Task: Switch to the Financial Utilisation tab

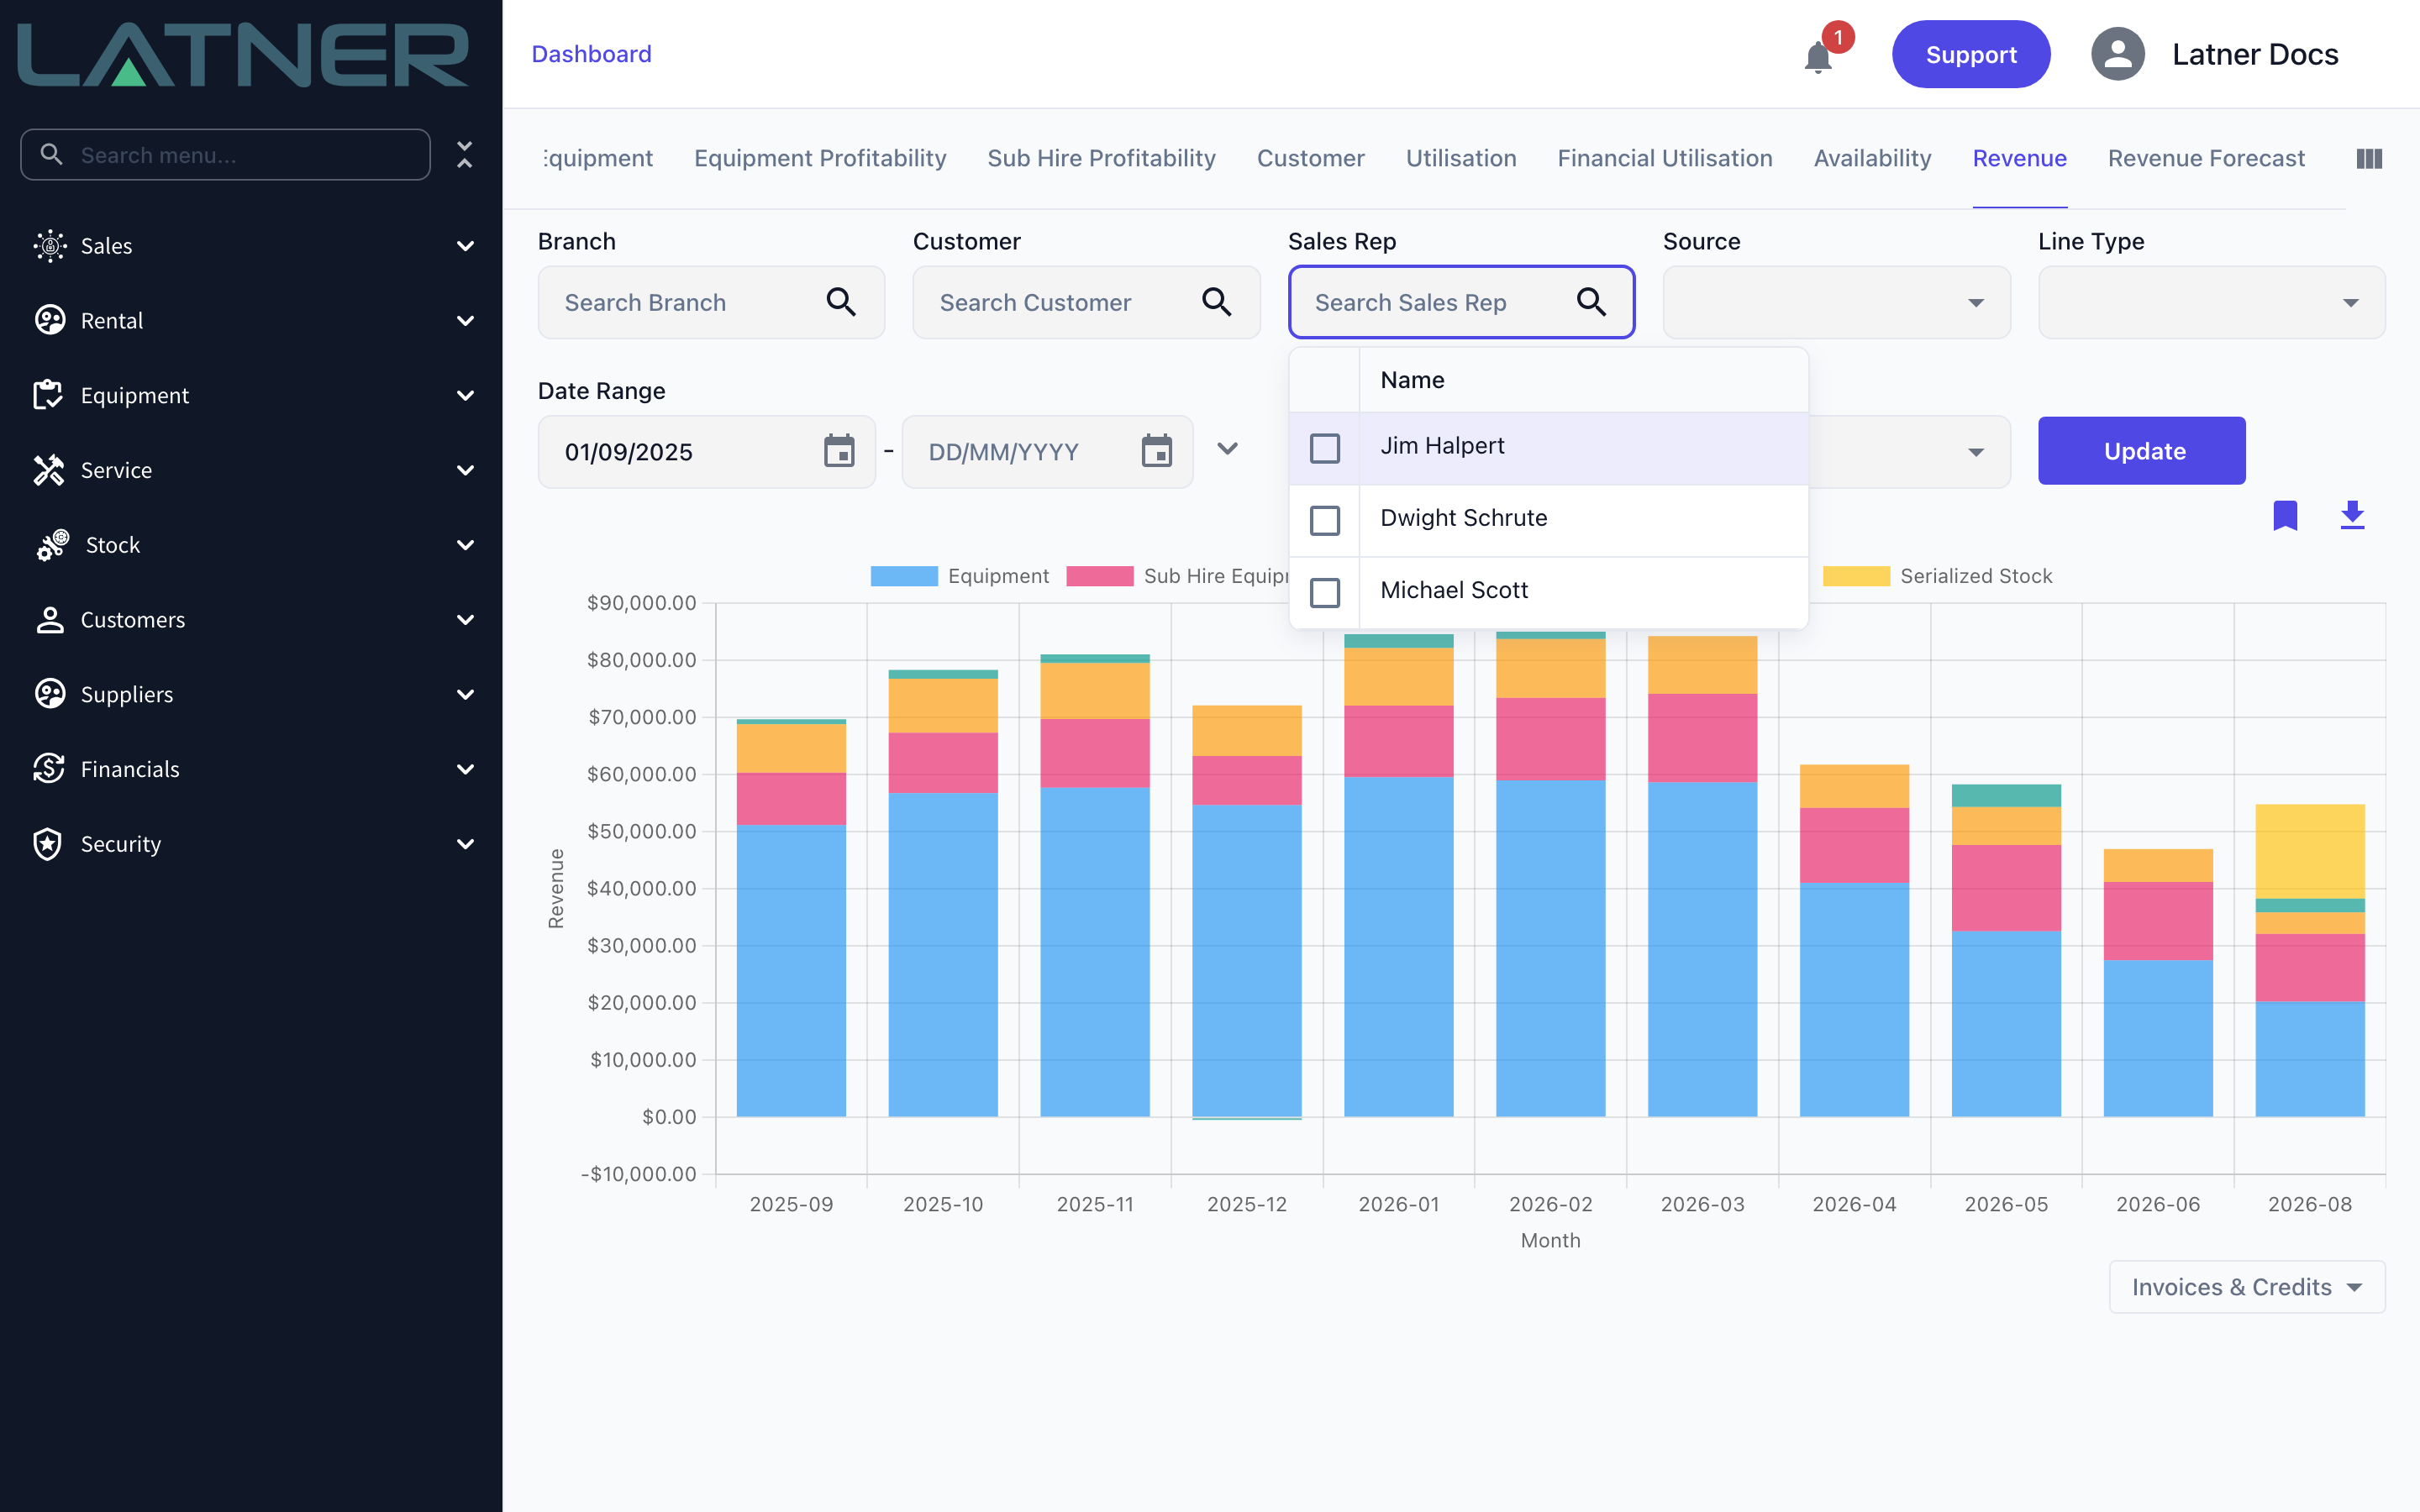Action: point(1665,158)
